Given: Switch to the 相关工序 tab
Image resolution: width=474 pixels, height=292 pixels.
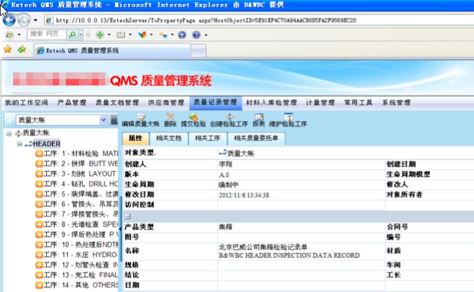Looking at the screenshot, I should click(x=208, y=139).
